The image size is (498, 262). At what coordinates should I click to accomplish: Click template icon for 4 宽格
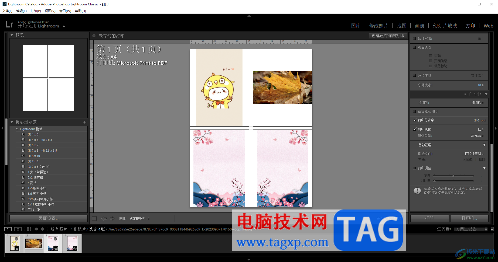pos(23,183)
